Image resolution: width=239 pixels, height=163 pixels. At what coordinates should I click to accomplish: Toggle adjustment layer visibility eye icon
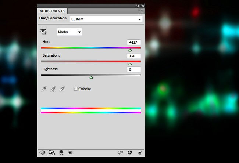(x=71, y=152)
